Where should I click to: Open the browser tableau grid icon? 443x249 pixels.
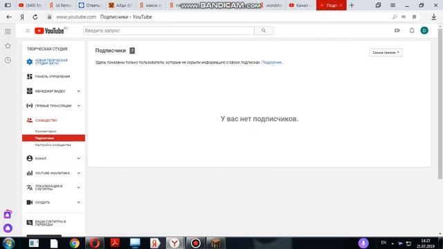click(8, 32)
